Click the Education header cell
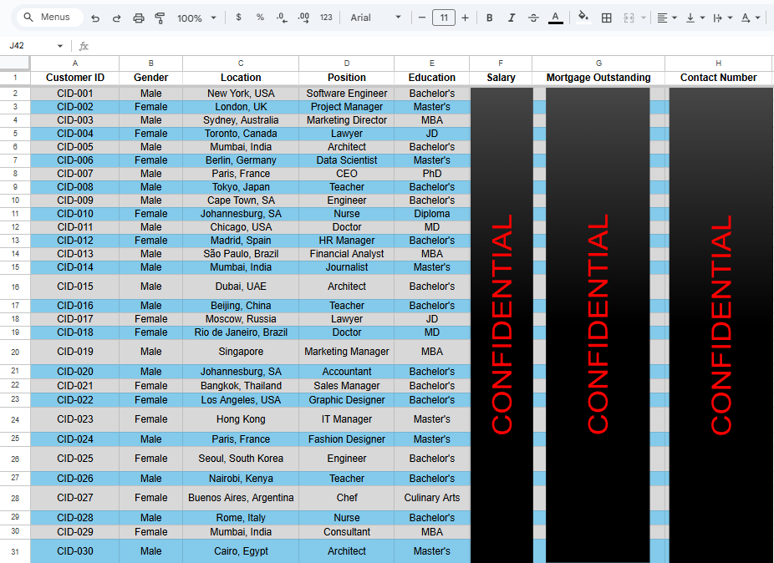This screenshot has height=563, width=774. click(x=432, y=78)
